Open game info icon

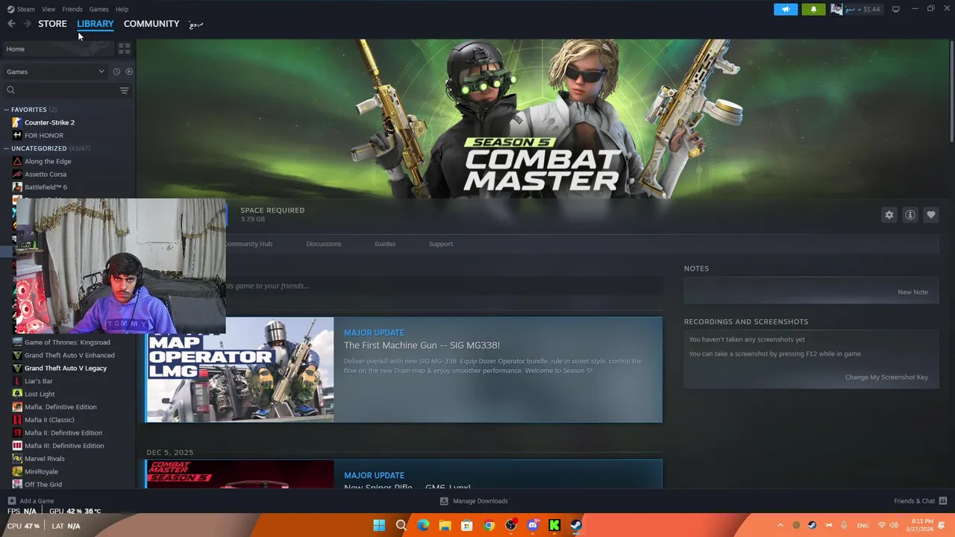tap(910, 215)
